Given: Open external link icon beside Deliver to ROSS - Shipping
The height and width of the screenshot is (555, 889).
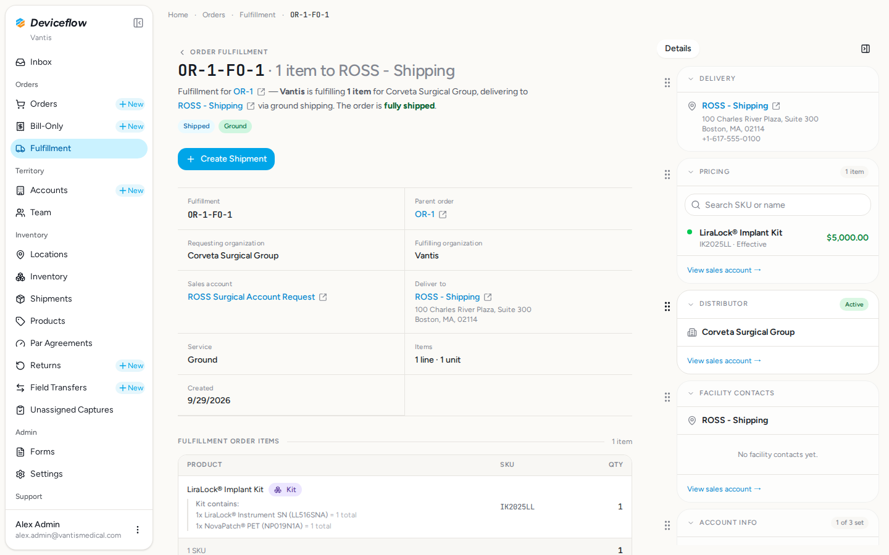Looking at the screenshot, I should (x=488, y=297).
